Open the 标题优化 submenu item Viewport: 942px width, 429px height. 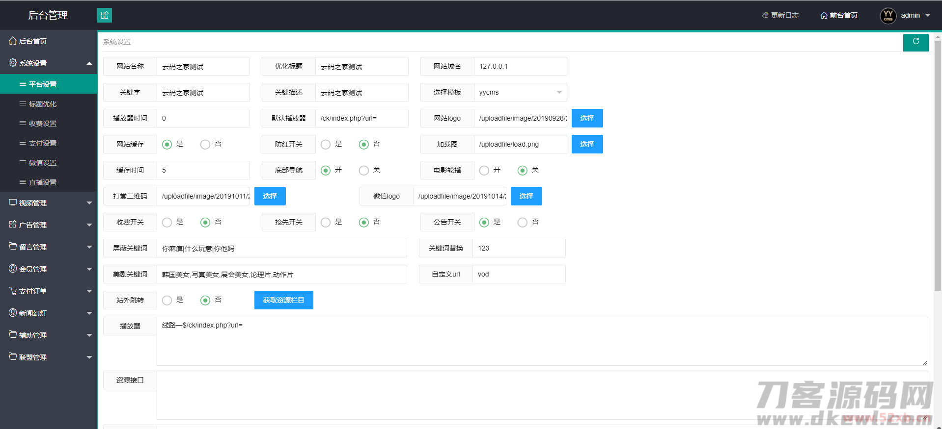tap(43, 104)
